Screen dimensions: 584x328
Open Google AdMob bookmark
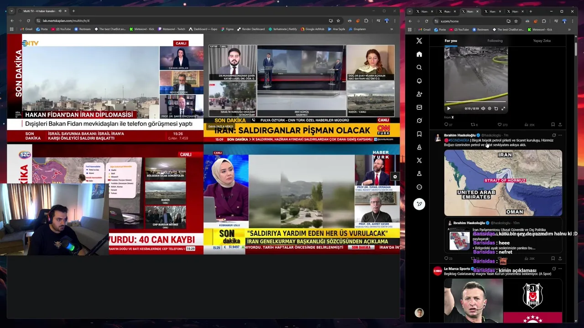point(312,29)
